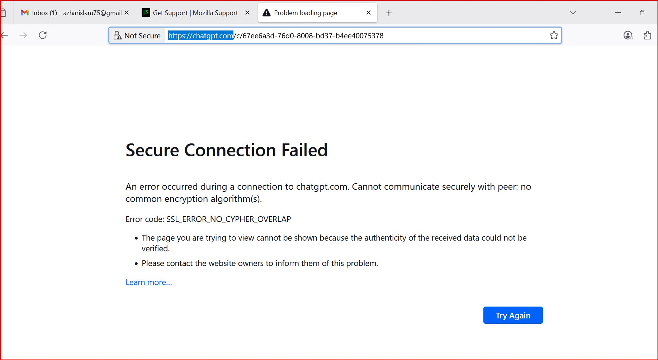Image resolution: width=658 pixels, height=360 pixels.
Task: Reload the page with the refresh icon
Action: pyautogui.click(x=43, y=35)
